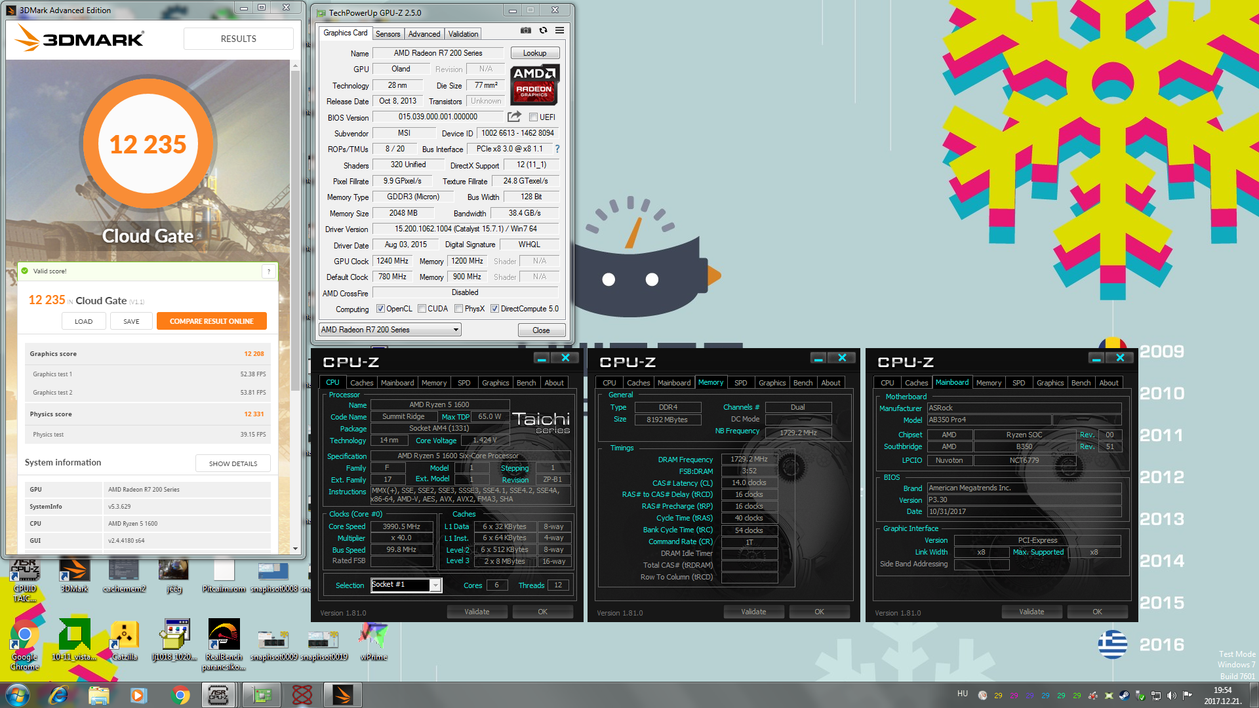The width and height of the screenshot is (1259, 708).
Task: Click the GPU-Z taskbar button
Action: tap(262, 695)
